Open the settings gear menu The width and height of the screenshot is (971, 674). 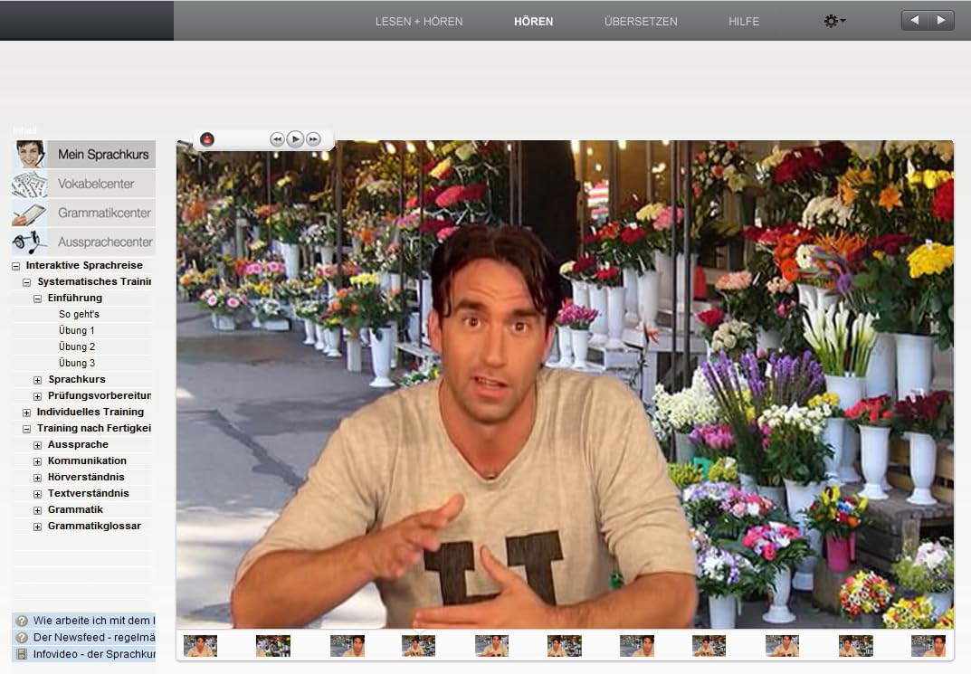(x=834, y=21)
